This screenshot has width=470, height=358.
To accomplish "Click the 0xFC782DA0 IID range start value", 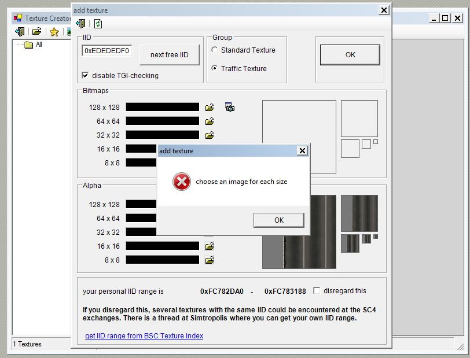I will pyautogui.click(x=222, y=291).
